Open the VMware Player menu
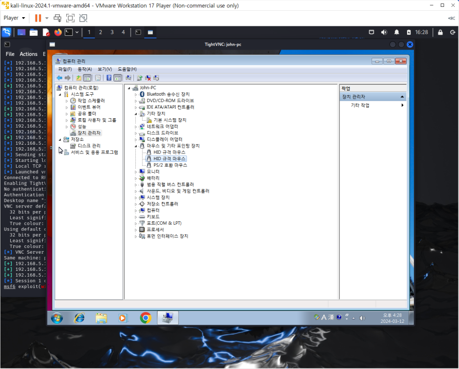This screenshot has width=459, height=369. coord(14,18)
